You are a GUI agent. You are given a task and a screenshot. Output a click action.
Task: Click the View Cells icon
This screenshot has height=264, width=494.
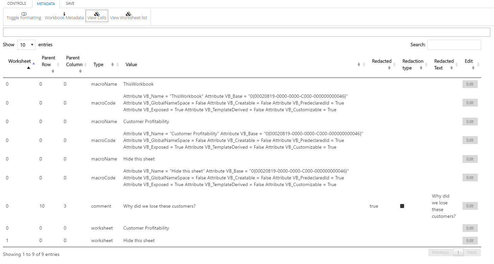[97, 14]
